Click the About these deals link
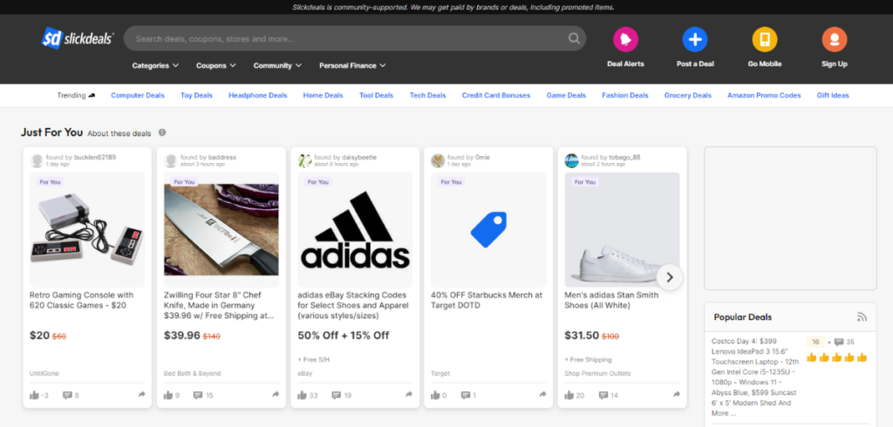Screen dimensions: 893x427 pos(119,134)
